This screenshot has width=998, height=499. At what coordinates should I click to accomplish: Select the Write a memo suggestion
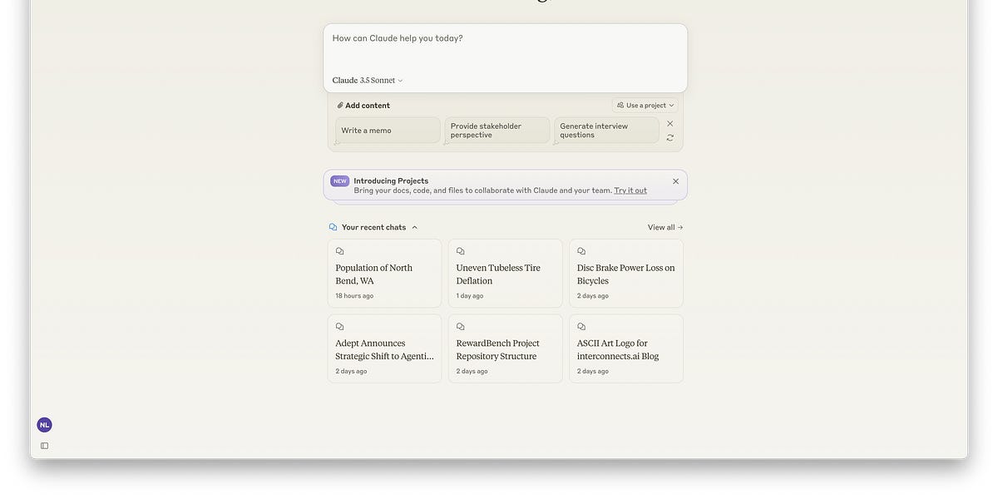(x=388, y=131)
